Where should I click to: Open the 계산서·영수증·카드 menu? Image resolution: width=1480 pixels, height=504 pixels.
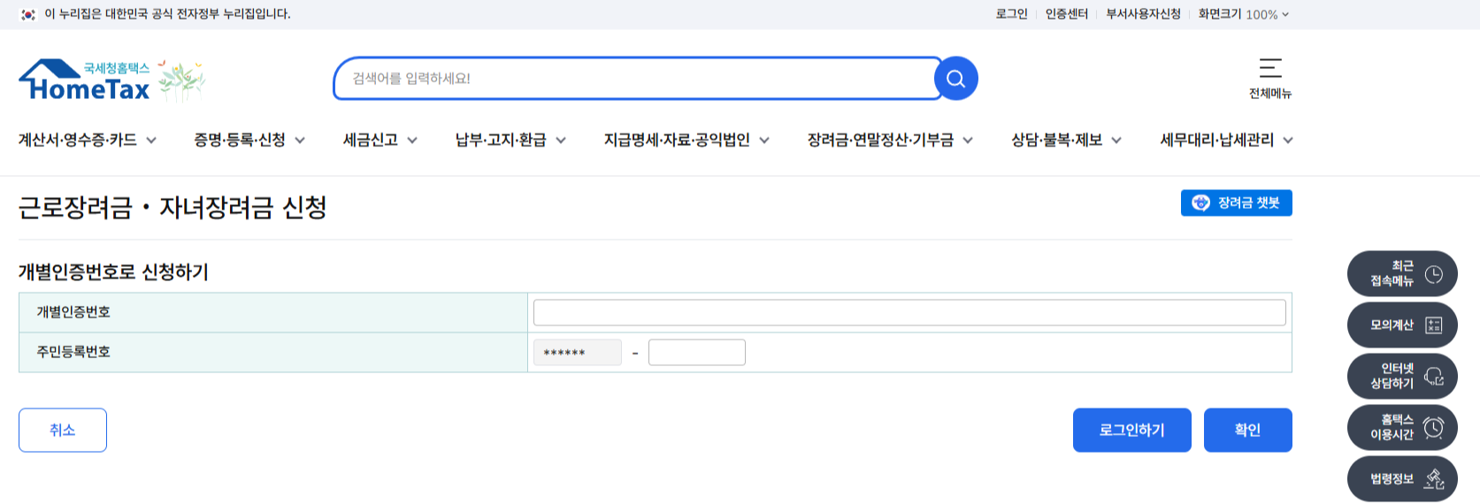(78, 140)
